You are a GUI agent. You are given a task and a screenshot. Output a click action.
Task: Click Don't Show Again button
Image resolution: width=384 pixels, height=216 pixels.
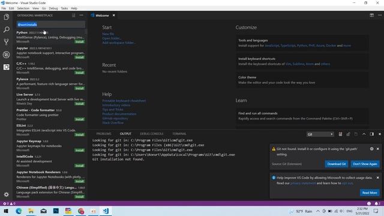click(x=365, y=164)
